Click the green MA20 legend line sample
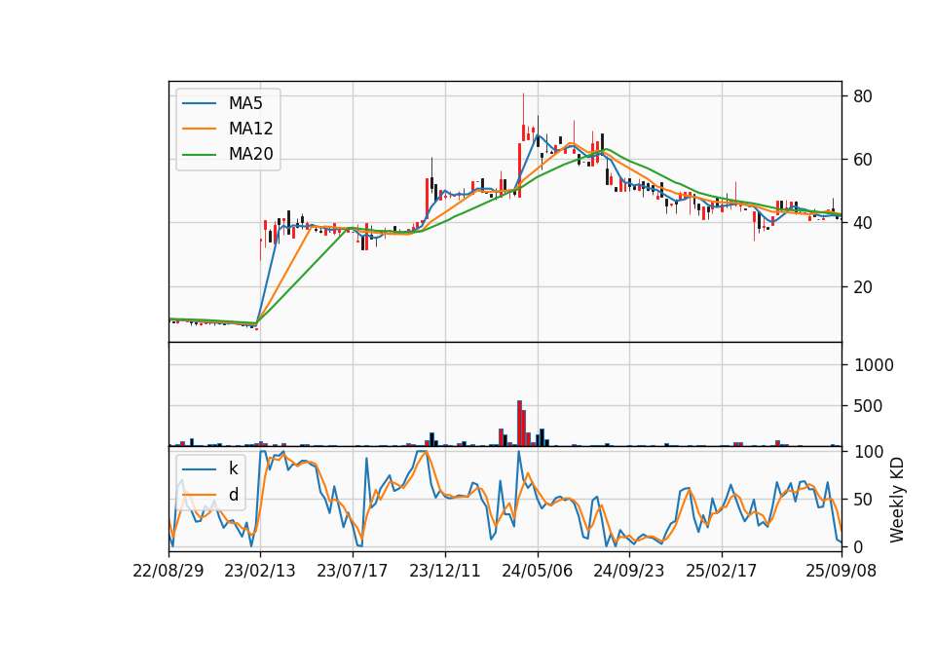The width and height of the screenshot is (935, 672). [199, 154]
